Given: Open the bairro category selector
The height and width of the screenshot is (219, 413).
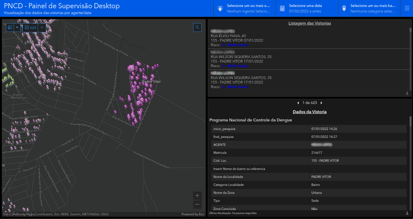Looking at the screenshot, I should coord(369,9).
